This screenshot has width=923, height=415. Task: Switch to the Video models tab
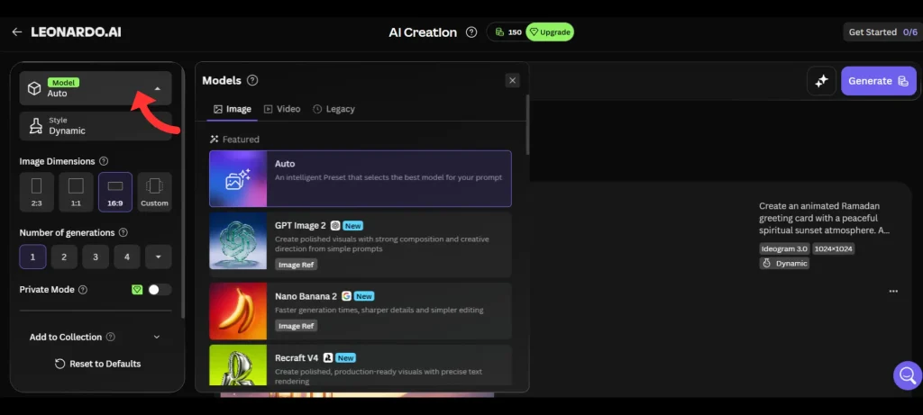click(x=282, y=109)
